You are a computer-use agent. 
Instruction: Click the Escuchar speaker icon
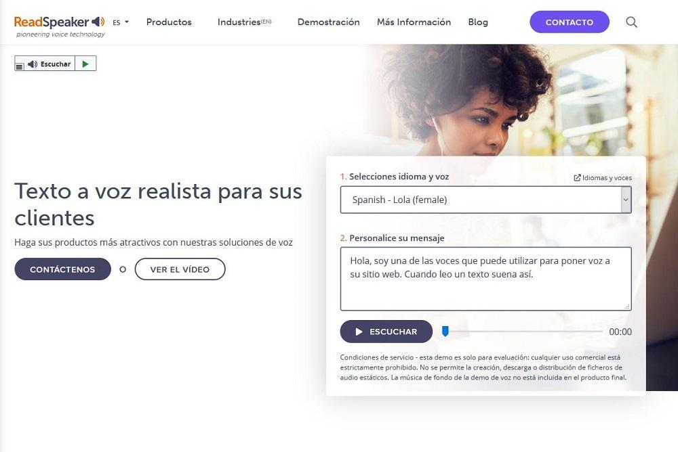tap(33, 64)
